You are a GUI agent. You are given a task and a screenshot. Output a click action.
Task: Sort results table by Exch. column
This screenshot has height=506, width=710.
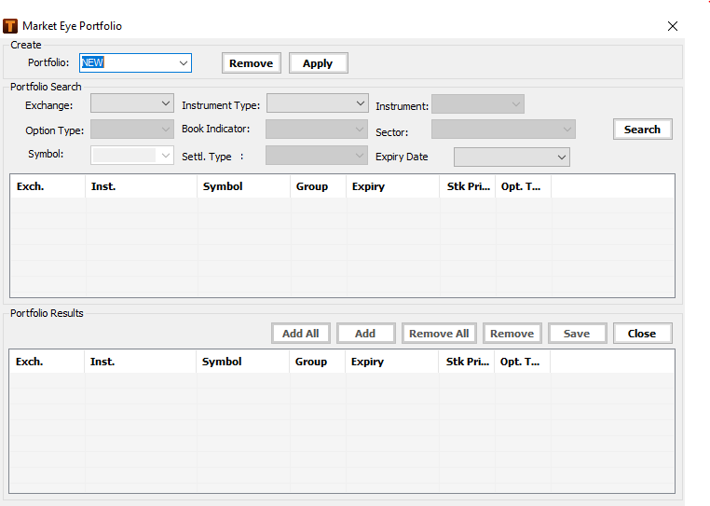(47, 362)
